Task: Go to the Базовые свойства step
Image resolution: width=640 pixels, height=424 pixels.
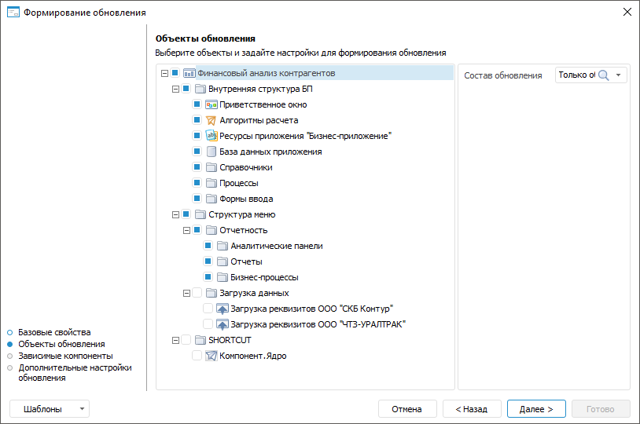Action: tap(54, 332)
